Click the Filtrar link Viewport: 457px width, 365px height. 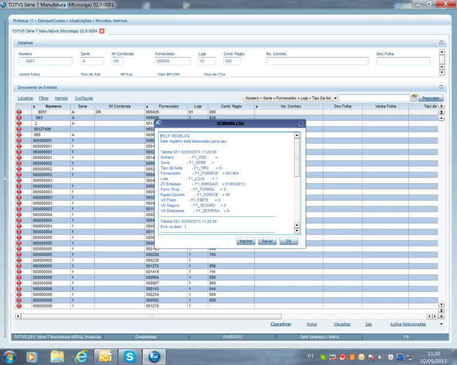[44, 98]
